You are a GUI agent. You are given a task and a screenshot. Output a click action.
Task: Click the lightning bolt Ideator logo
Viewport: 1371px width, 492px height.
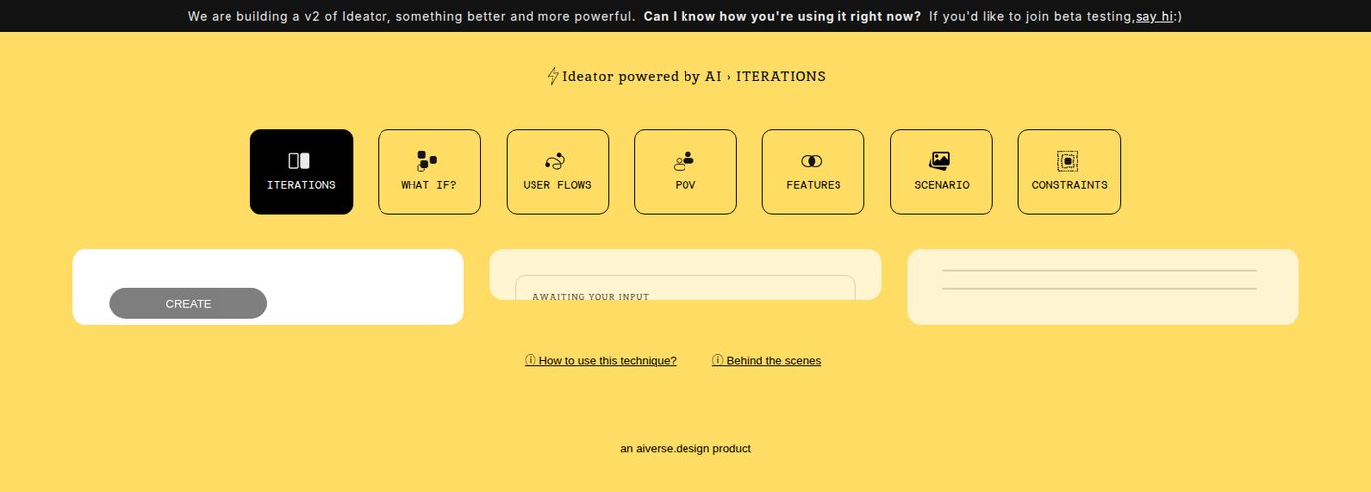tap(553, 76)
